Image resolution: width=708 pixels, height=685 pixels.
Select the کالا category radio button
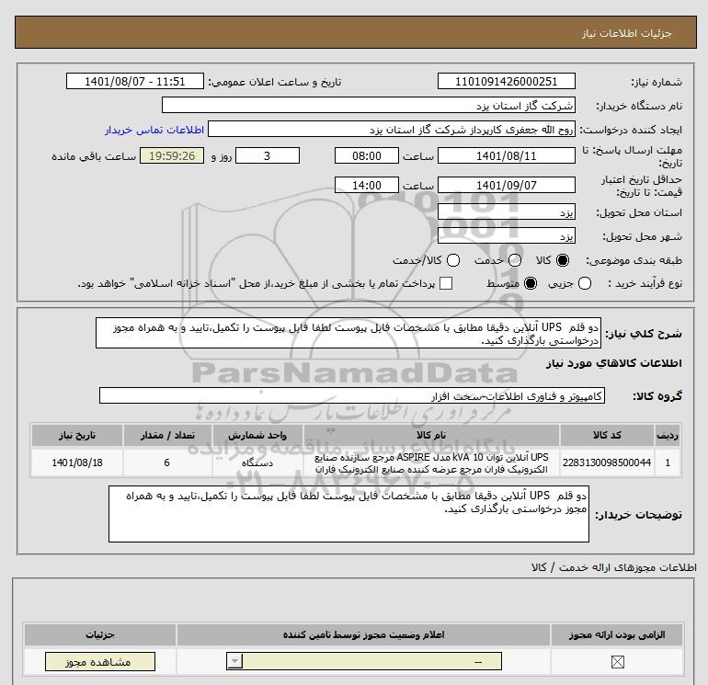point(563,260)
